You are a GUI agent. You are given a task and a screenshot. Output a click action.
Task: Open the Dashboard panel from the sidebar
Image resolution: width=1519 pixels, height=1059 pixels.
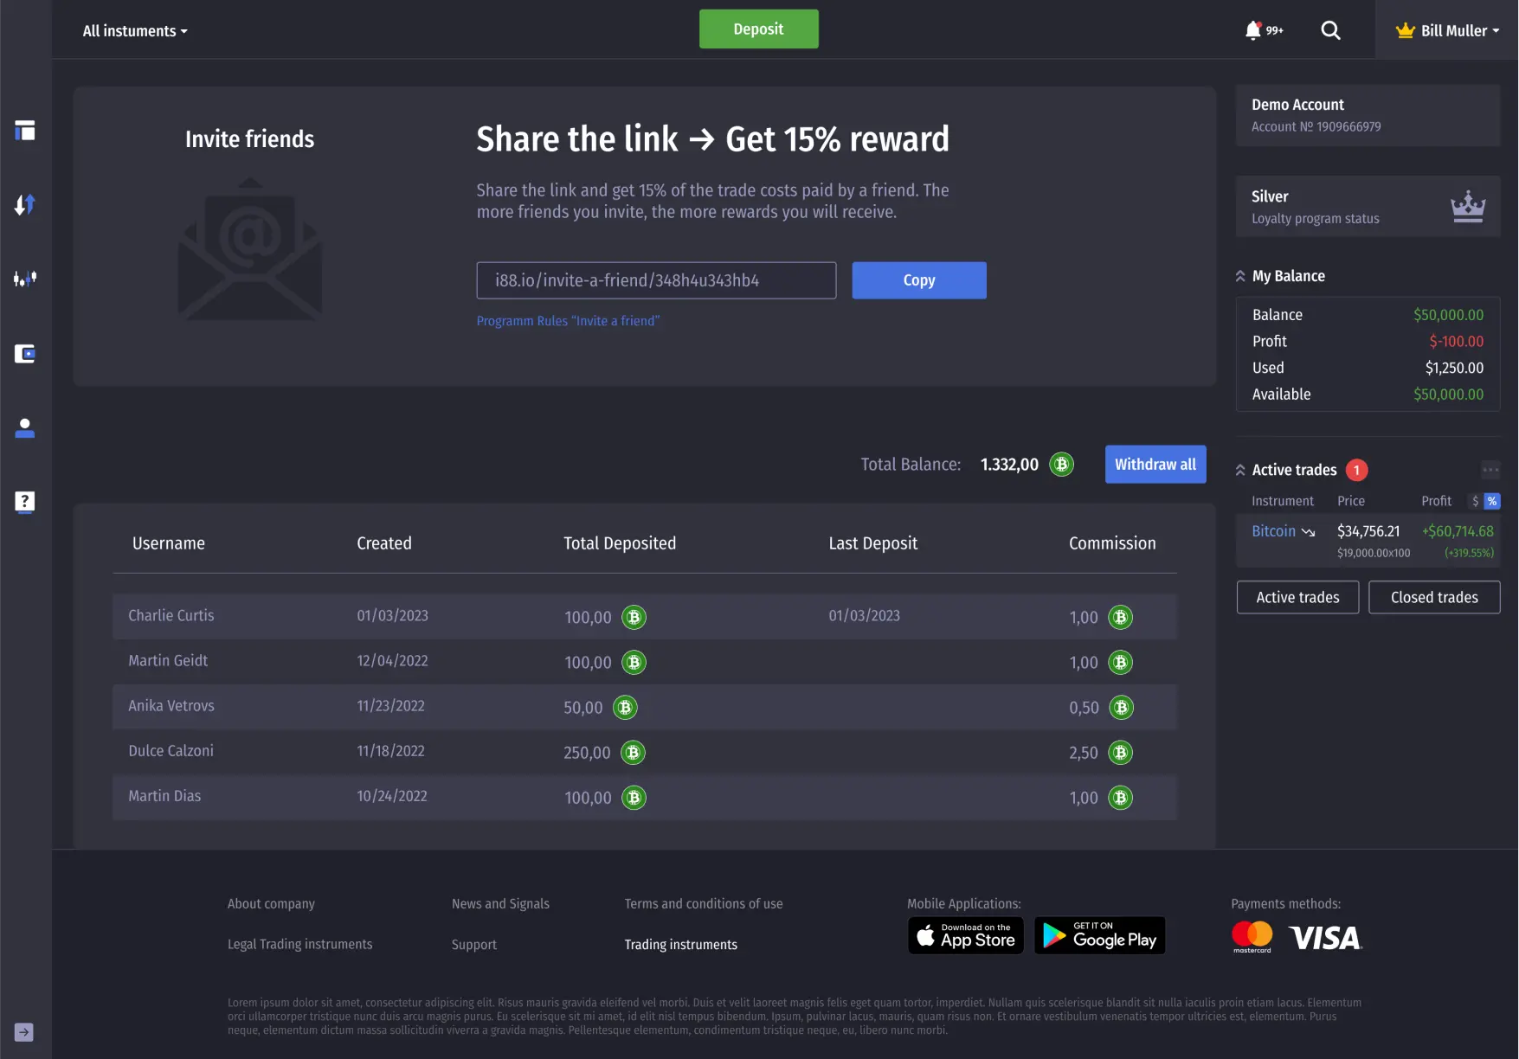click(24, 131)
